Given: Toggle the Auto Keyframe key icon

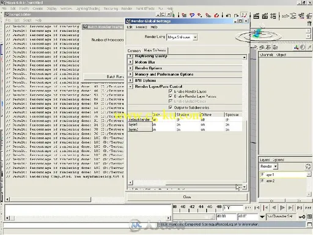Looking at the screenshot, I should (301, 217).
